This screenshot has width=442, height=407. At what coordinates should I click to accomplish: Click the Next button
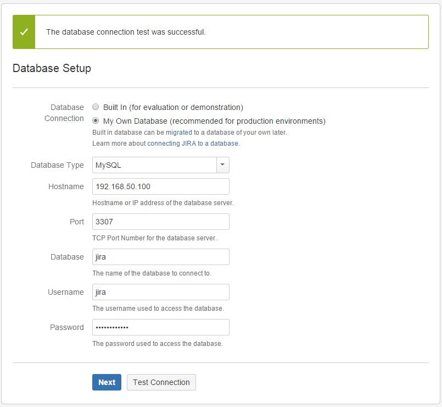tap(107, 382)
